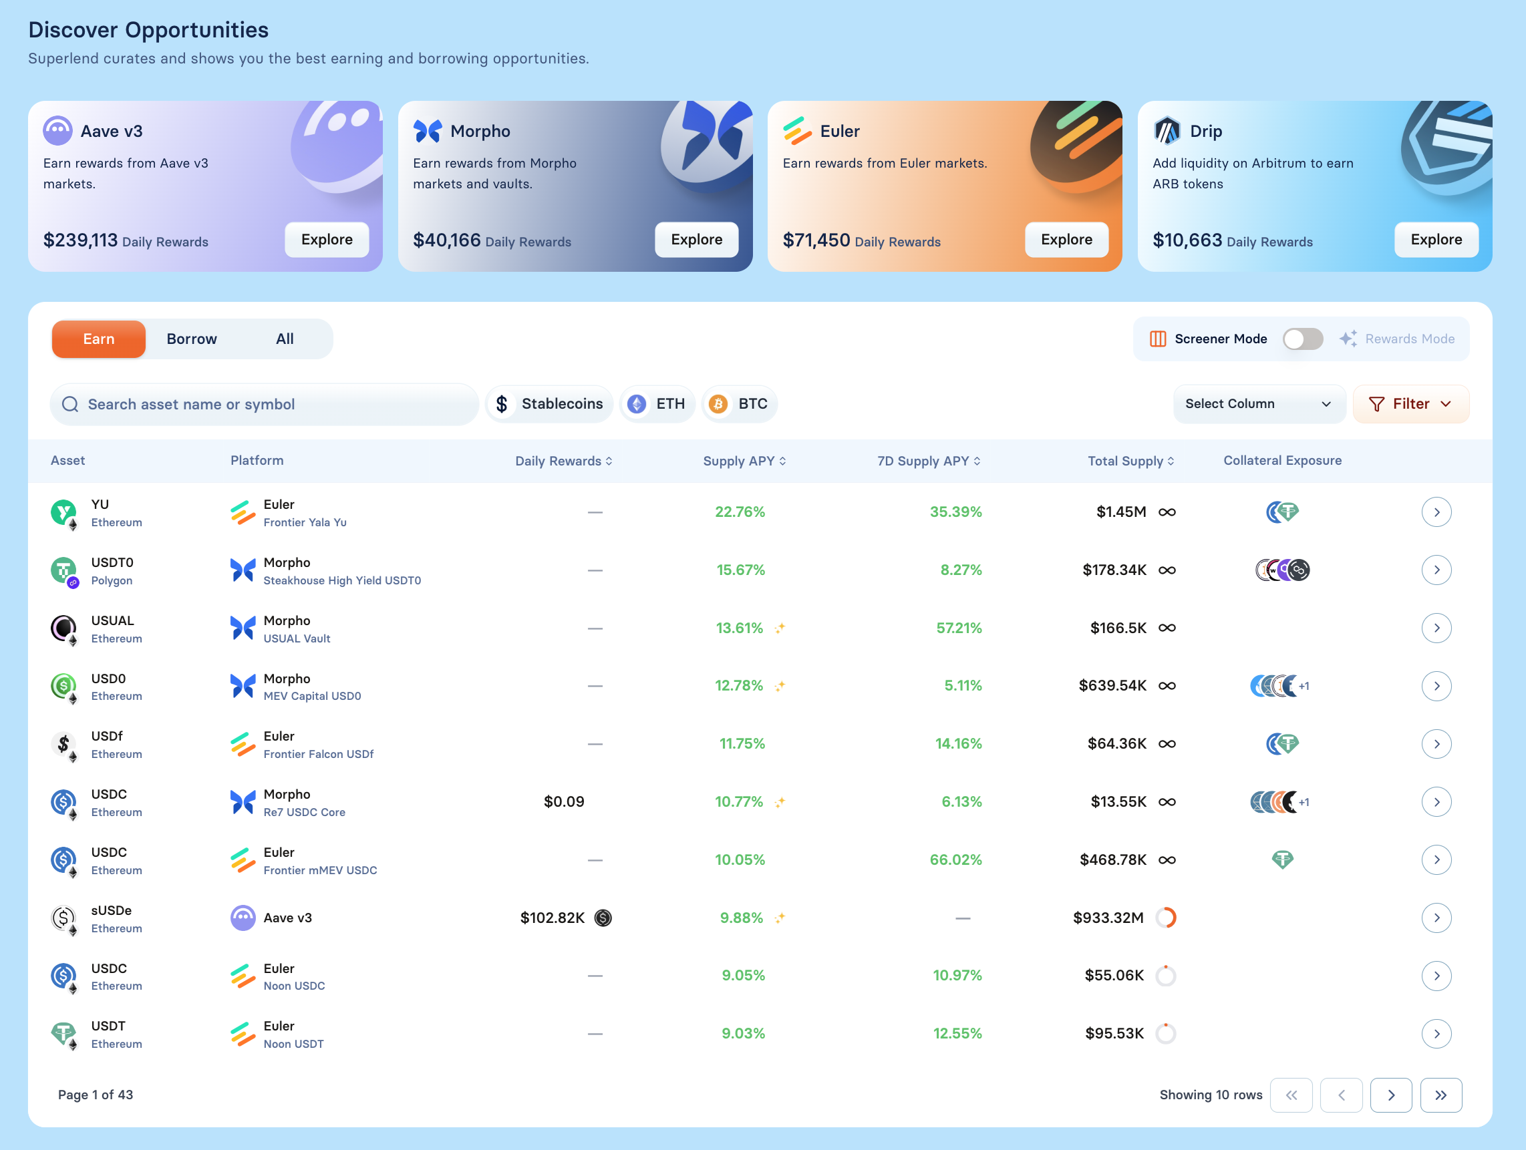Enable the Stablecoins filter chip

tap(550, 404)
